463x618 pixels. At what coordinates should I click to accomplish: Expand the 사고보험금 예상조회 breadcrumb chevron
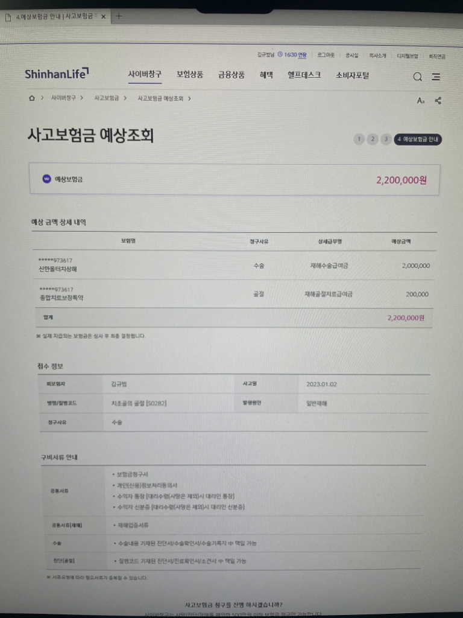point(189,98)
